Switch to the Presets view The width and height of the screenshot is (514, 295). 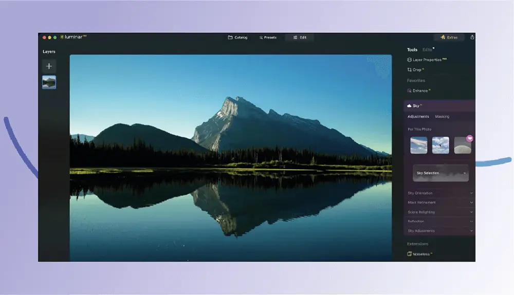268,38
